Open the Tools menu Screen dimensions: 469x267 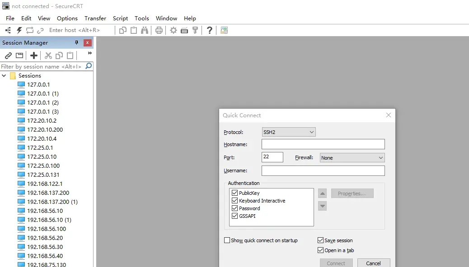142,18
